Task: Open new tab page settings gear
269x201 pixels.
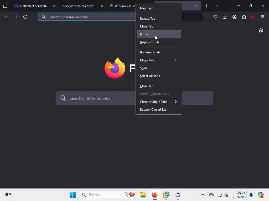Action: point(261,30)
